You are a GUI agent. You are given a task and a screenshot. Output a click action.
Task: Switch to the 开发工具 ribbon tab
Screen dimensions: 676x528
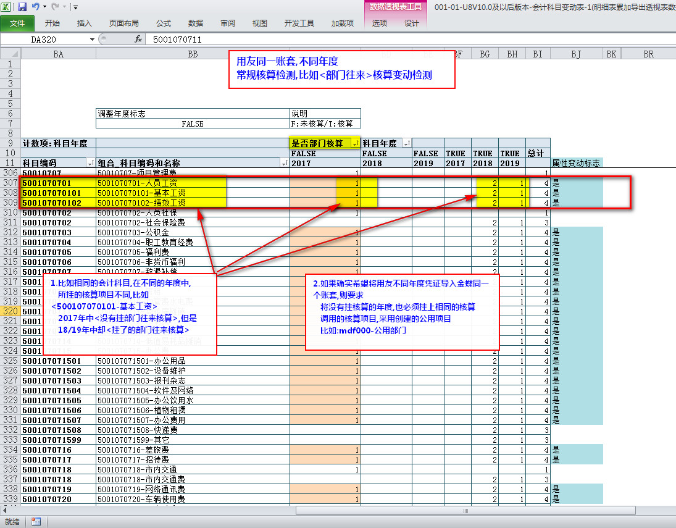tap(299, 23)
